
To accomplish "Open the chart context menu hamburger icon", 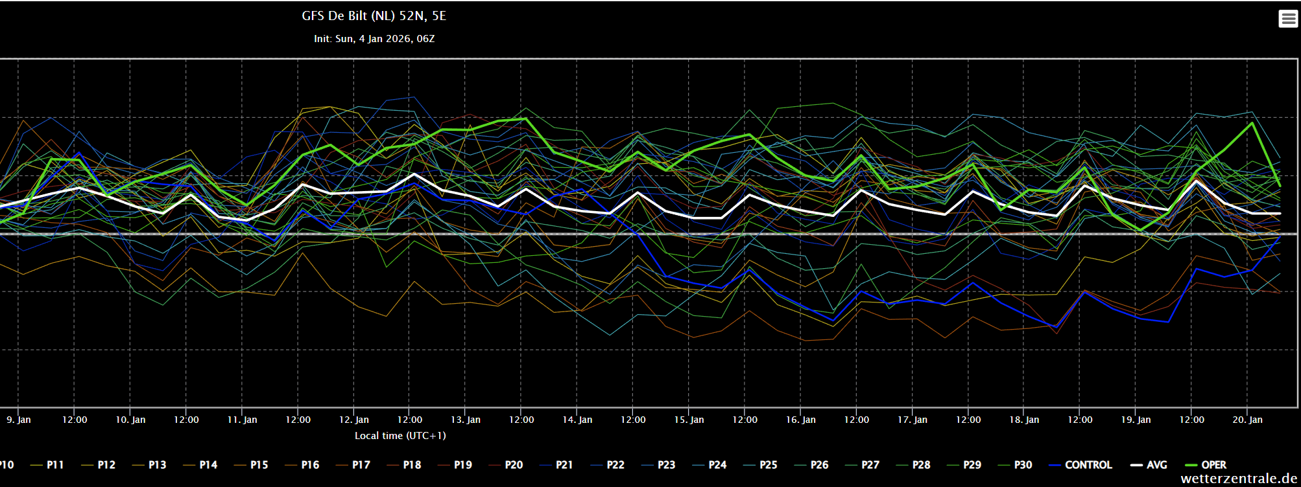I will 1288,19.
